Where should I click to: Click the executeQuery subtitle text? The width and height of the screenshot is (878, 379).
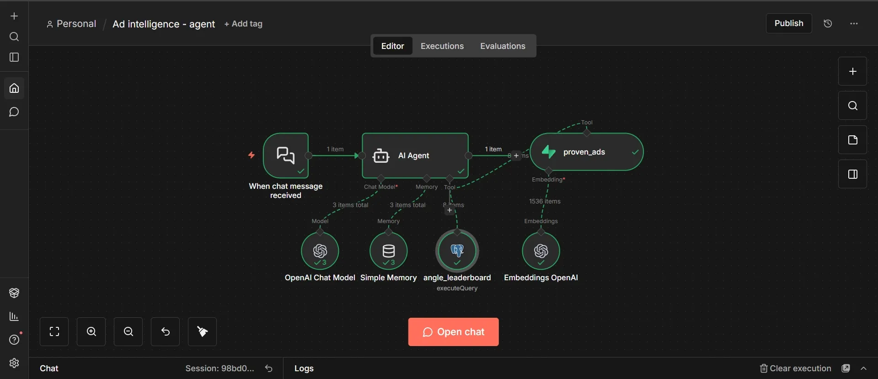coord(457,288)
